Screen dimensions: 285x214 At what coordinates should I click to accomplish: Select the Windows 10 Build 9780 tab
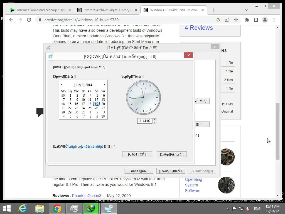pyautogui.click(x=174, y=10)
